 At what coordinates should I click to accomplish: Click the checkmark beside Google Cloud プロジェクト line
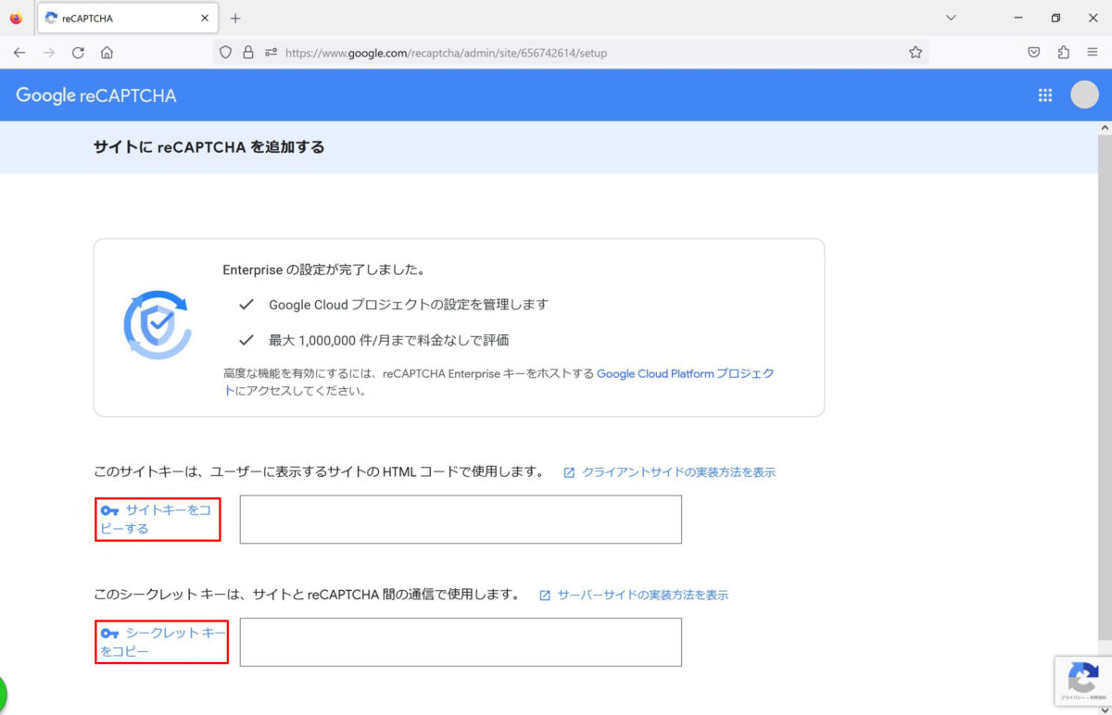pos(246,304)
